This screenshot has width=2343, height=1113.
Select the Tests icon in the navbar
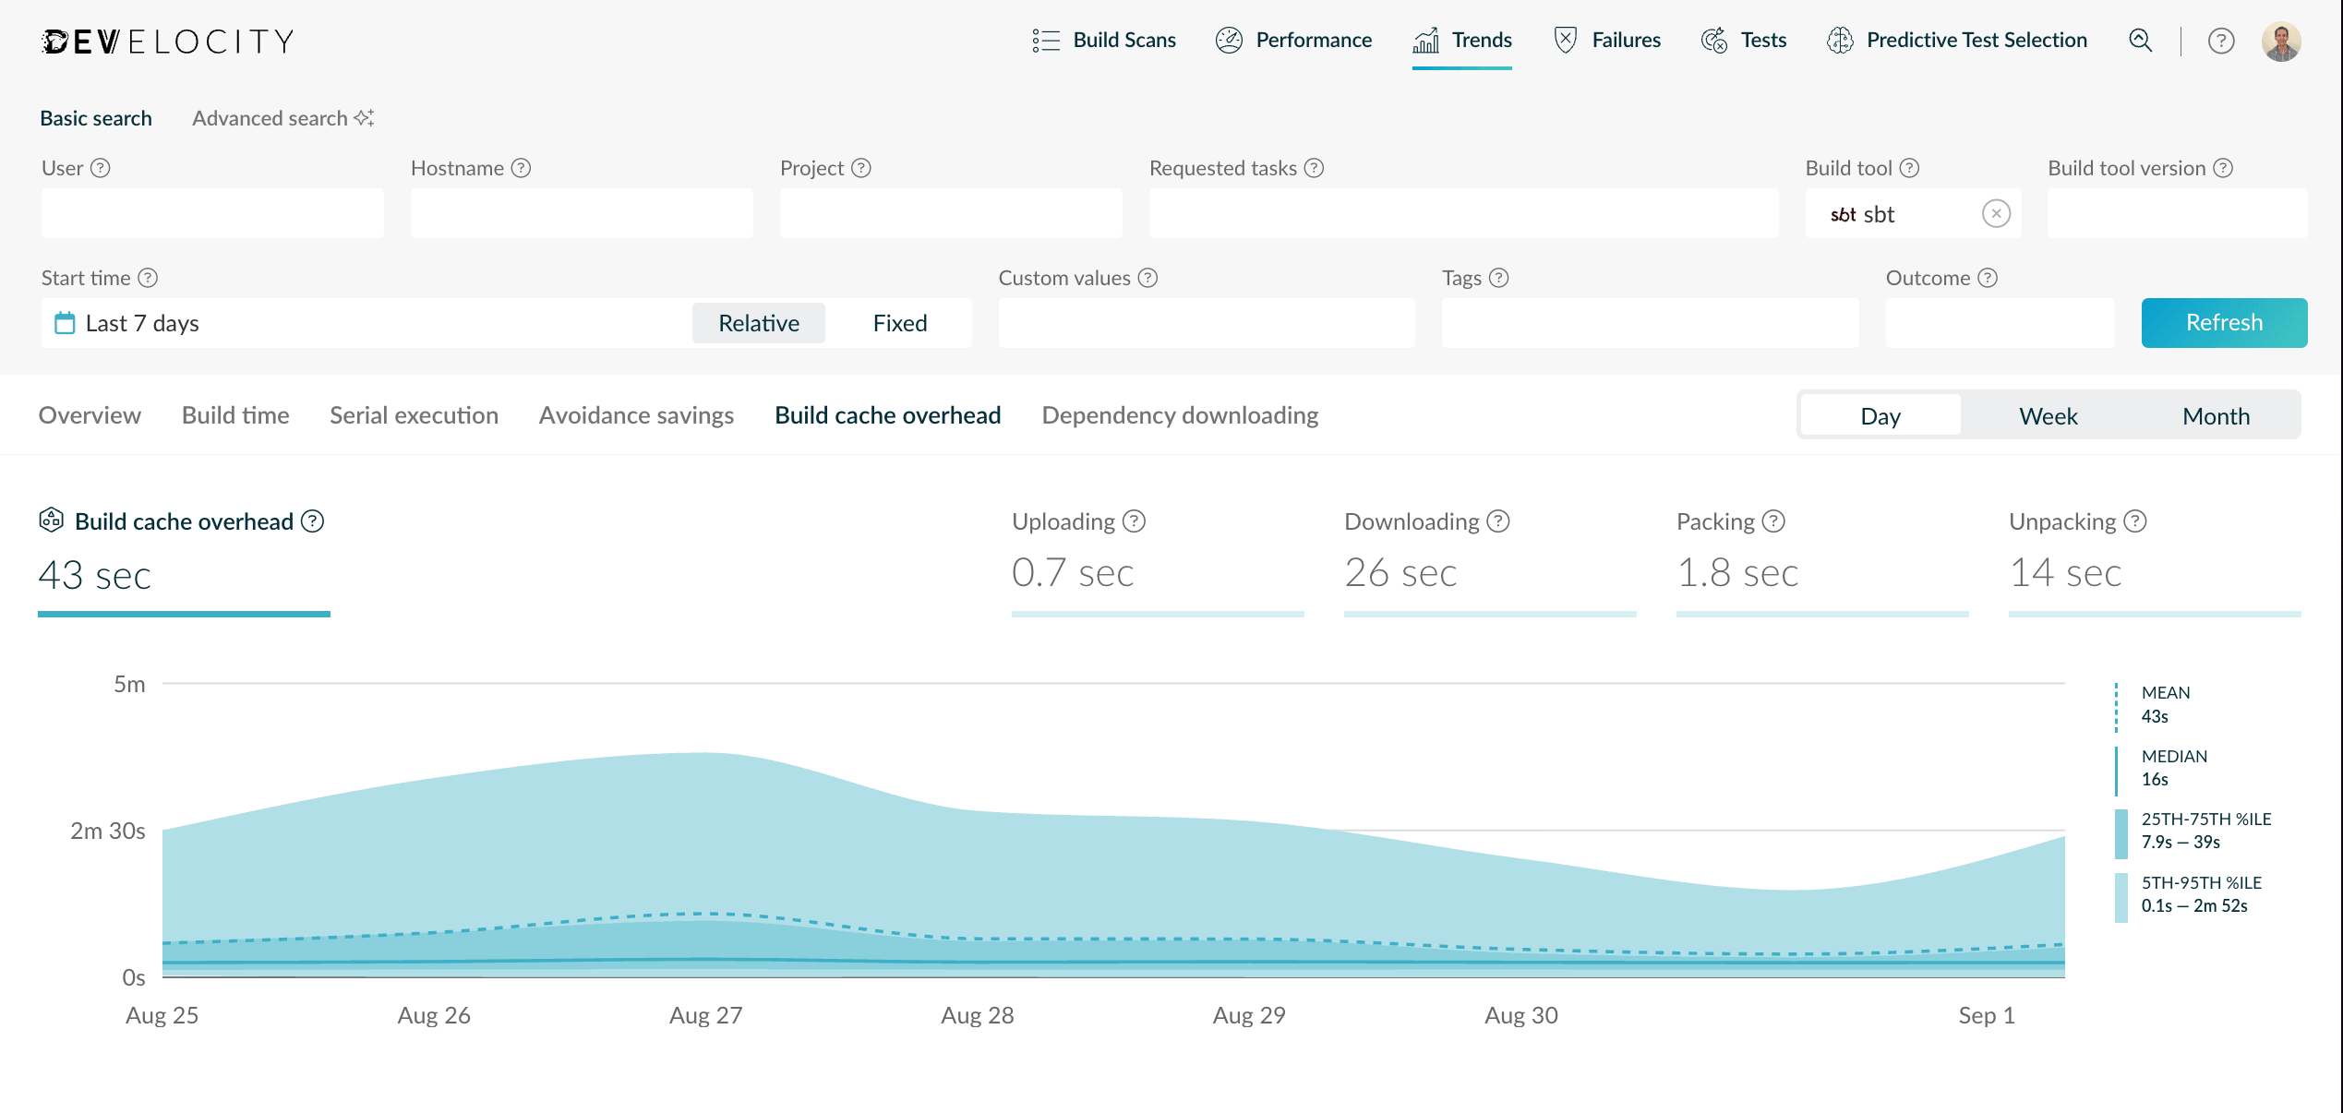(x=1714, y=41)
